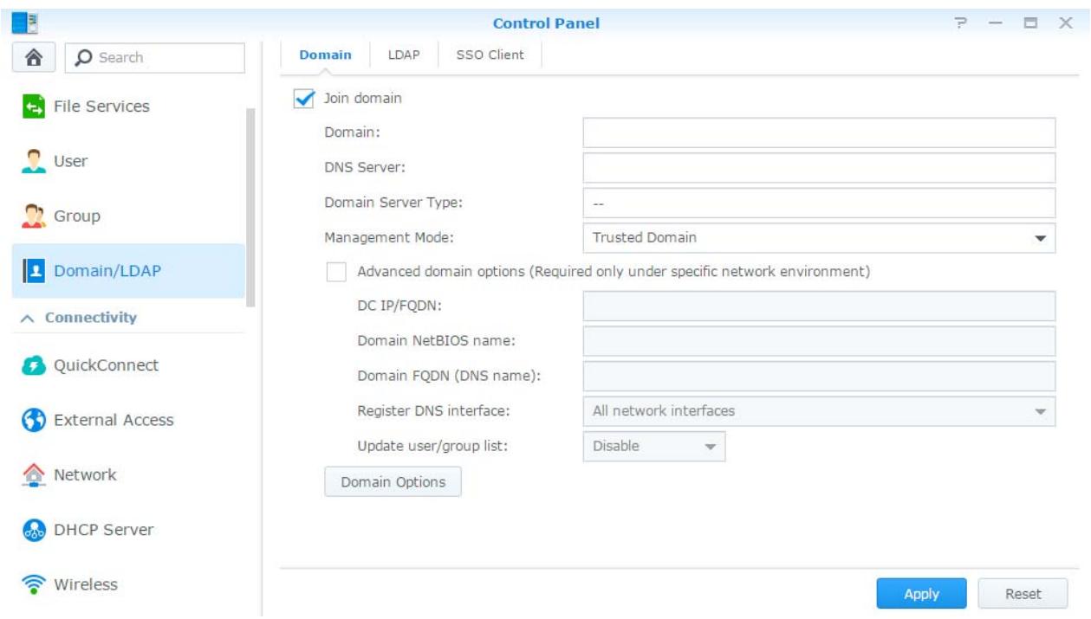The width and height of the screenshot is (1091, 619).
Task: Click the Join domain label text
Action: [362, 98]
